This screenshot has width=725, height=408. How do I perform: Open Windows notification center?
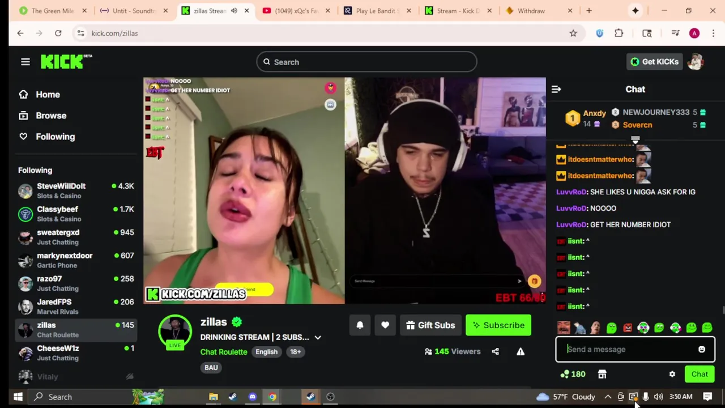[708, 397]
